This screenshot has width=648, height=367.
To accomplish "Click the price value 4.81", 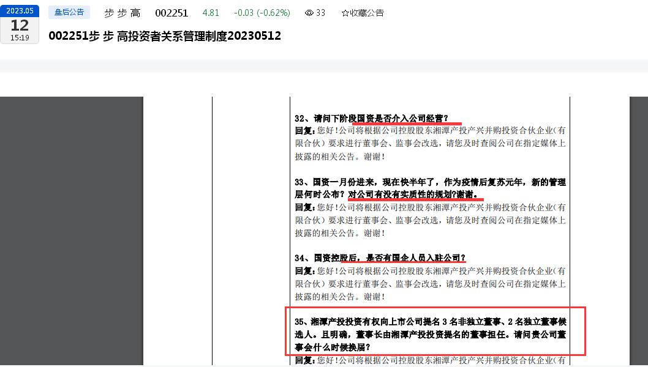I will coord(211,13).
